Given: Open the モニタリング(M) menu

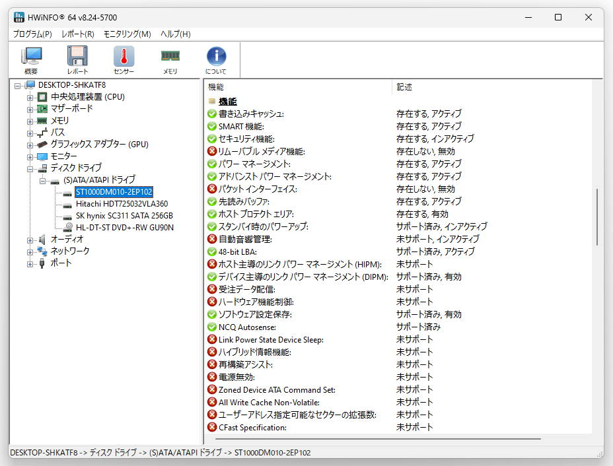Looking at the screenshot, I should click(127, 34).
